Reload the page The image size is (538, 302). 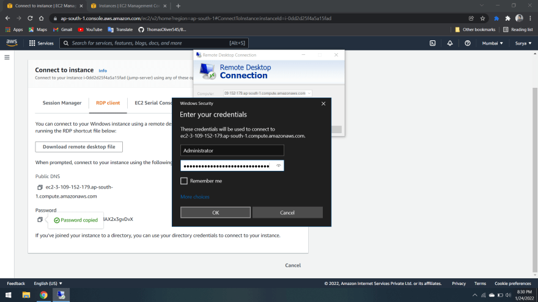tap(30, 18)
